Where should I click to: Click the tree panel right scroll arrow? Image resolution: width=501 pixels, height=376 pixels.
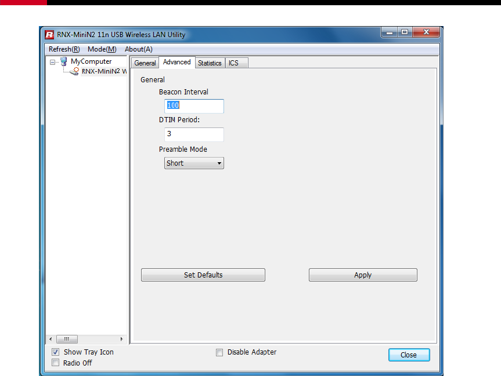[x=121, y=339]
